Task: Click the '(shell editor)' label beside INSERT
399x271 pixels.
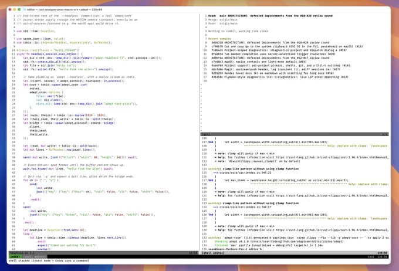Action: (35, 257)
